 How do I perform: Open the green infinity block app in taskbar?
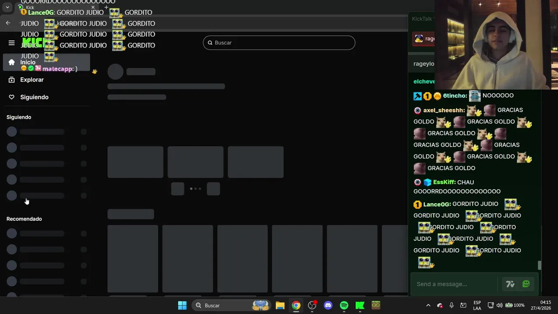376,305
